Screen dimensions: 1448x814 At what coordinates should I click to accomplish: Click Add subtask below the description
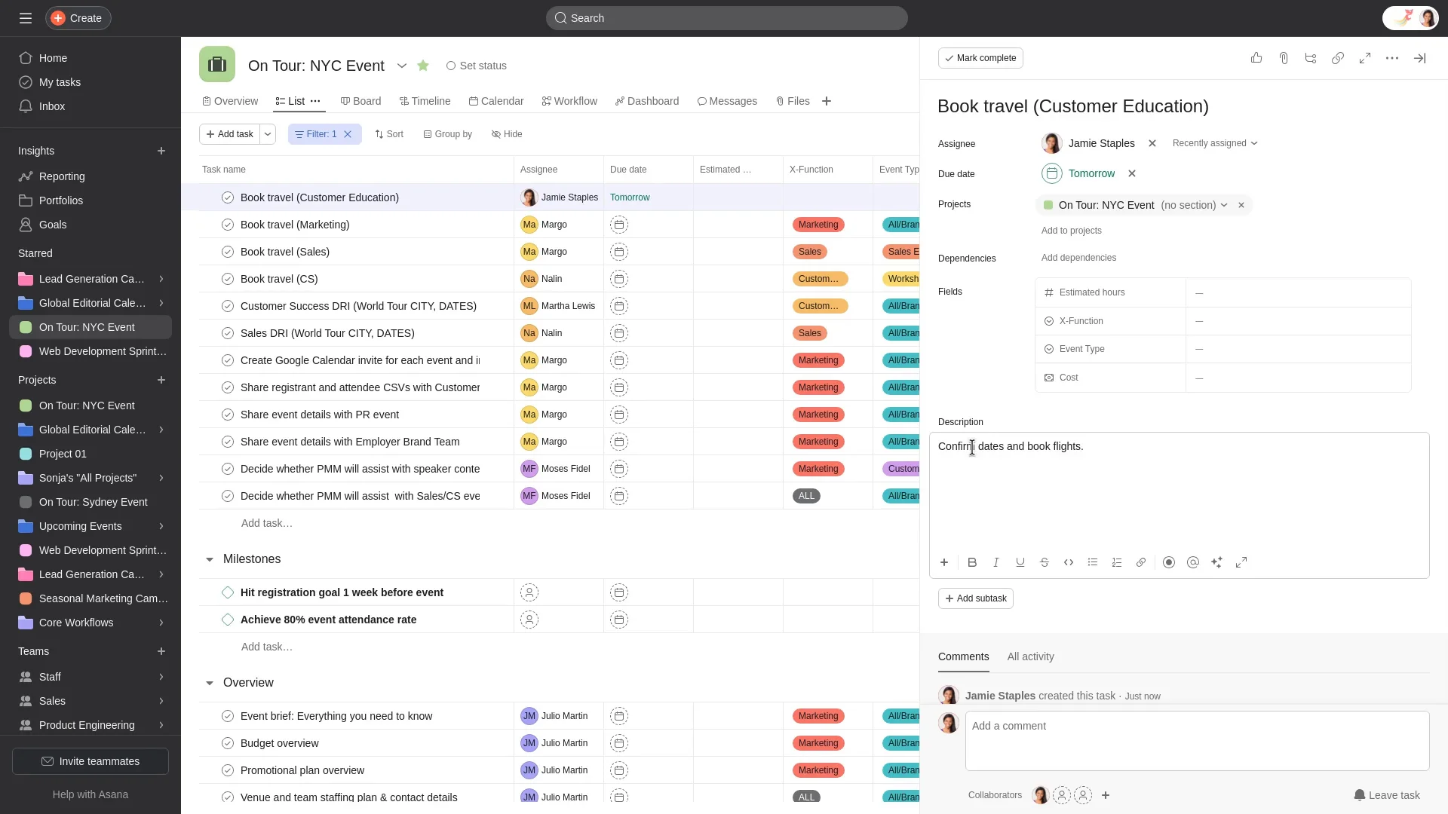coord(976,598)
